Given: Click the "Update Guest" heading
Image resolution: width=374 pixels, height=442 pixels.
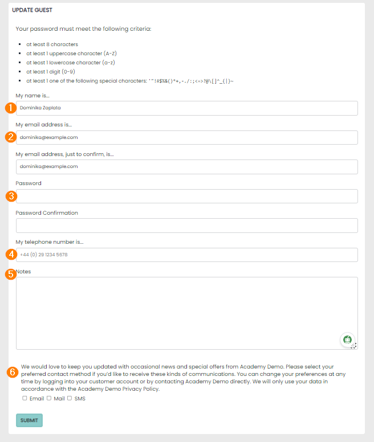Looking at the screenshot, I should tap(32, 10).
